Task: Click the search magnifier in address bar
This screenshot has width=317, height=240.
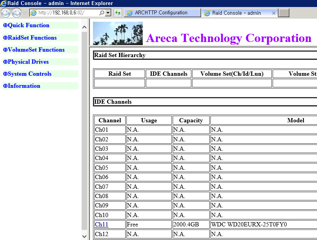Action: [x=102, y=13]
